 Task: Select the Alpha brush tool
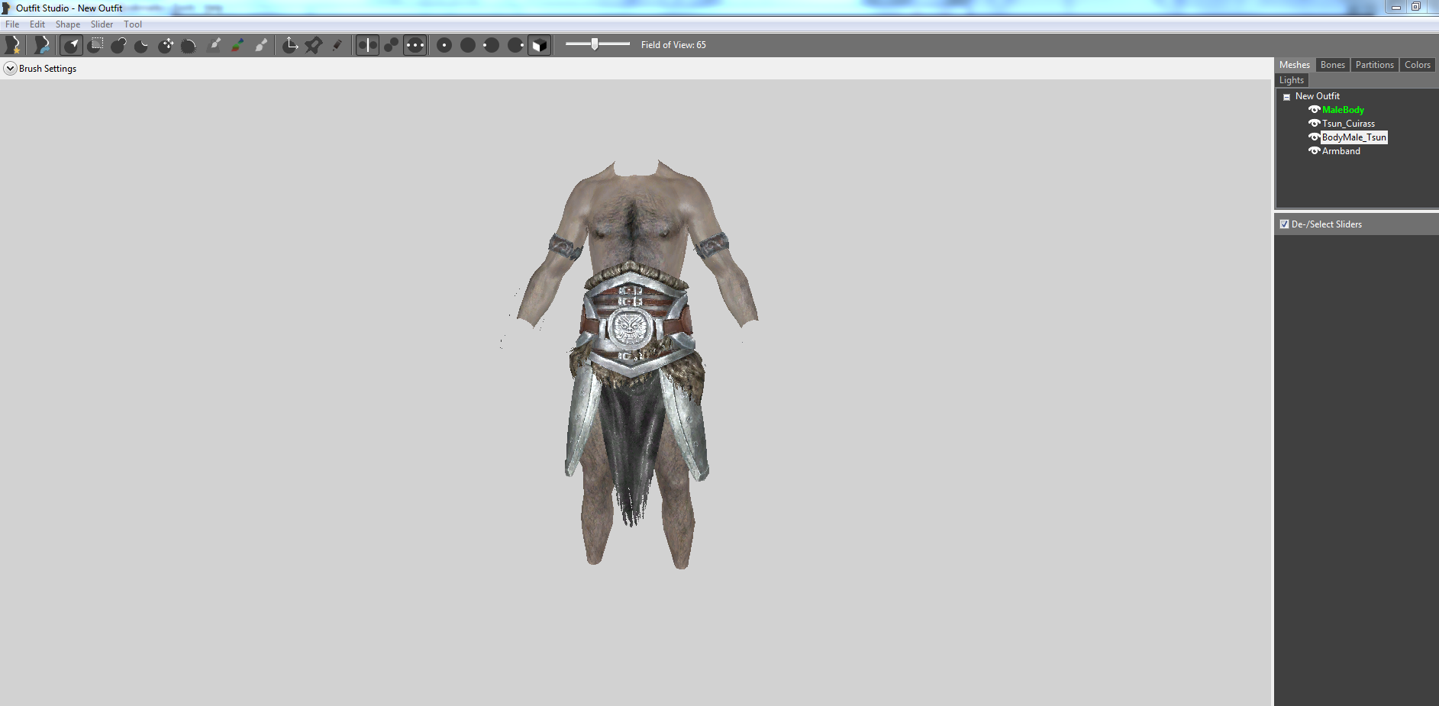[x=262, y=45]
